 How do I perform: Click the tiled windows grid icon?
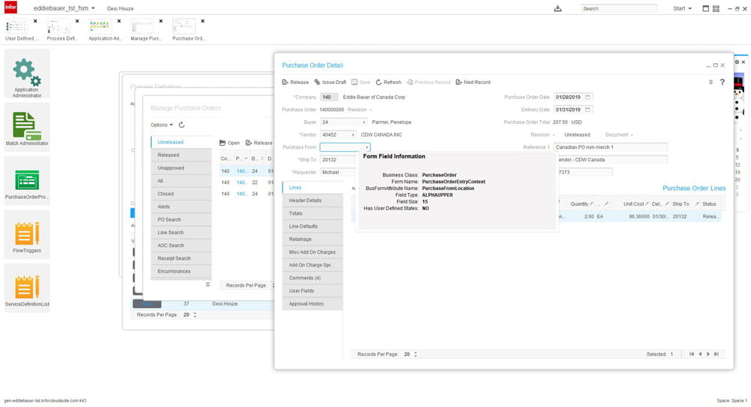pyautogui.click(x=716, y=8)
